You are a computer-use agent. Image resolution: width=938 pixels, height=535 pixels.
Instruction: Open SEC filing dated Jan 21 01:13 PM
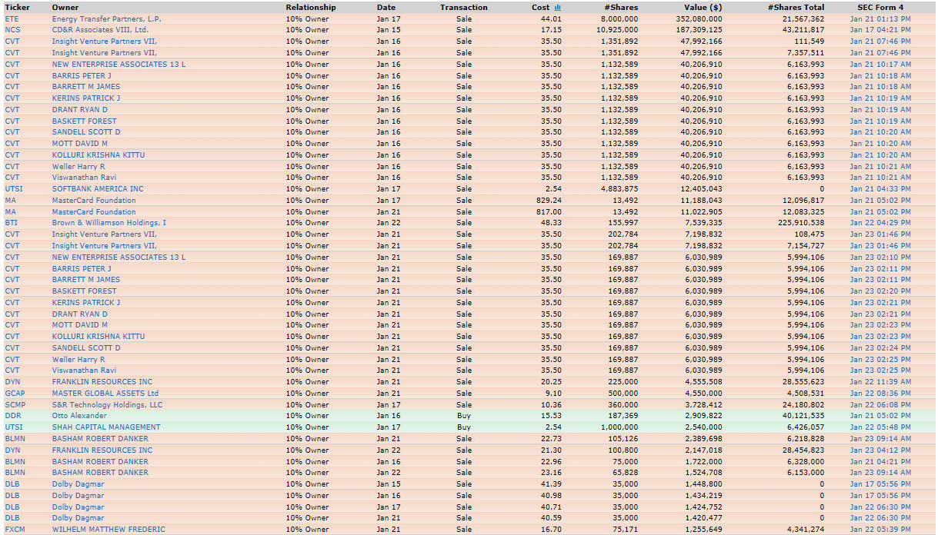pyautogui.click(x=880, y=18)
